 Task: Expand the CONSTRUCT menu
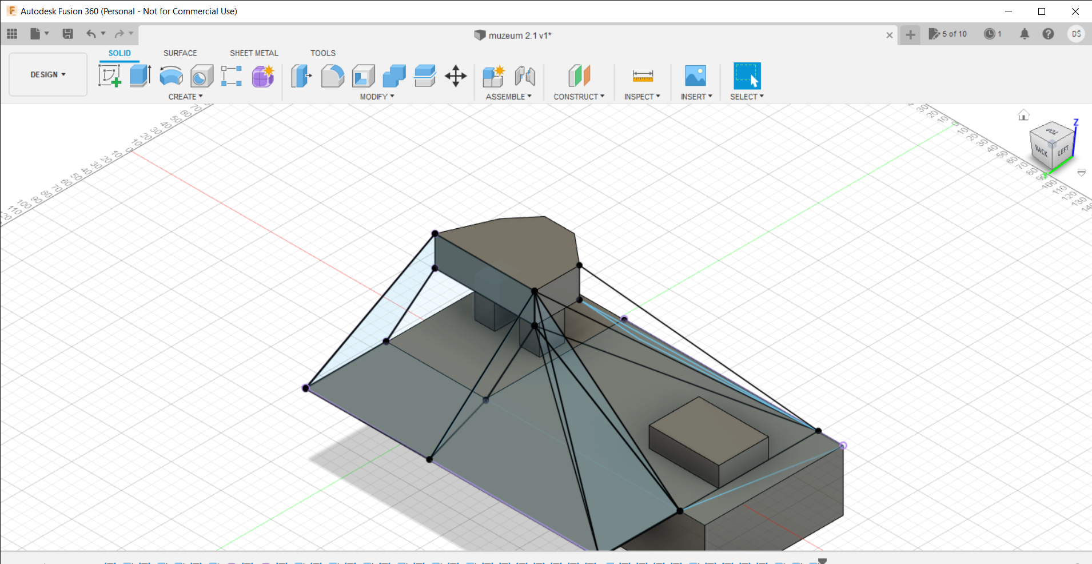(x=579, y=97)
